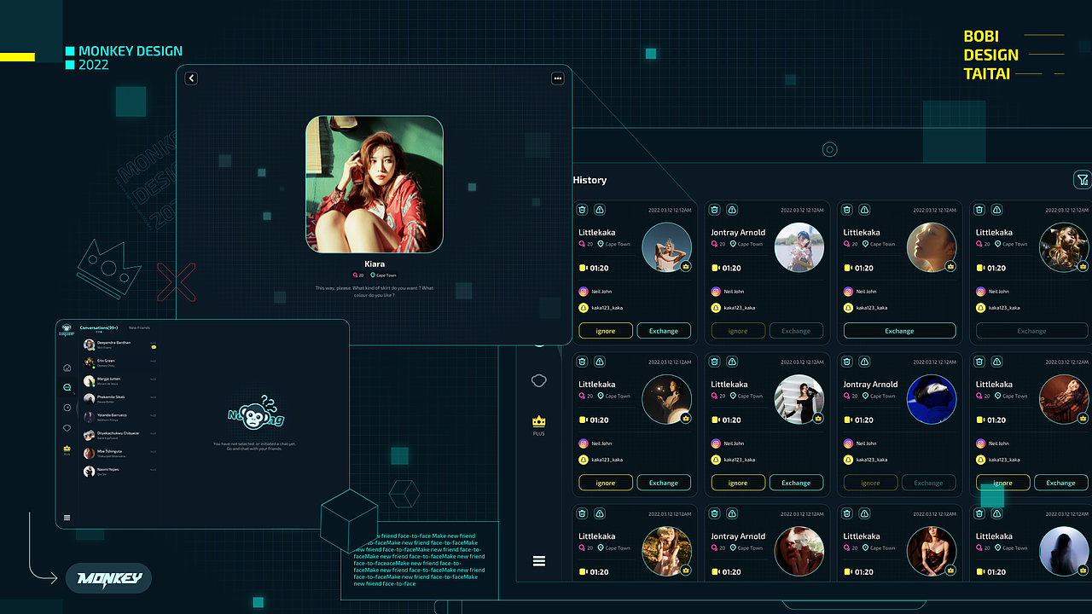The width and height of the screenshot is (1092, 614).
Task: Toggle the yellow status pill on Deependra Bardhan
Action: tap(154, 346)
